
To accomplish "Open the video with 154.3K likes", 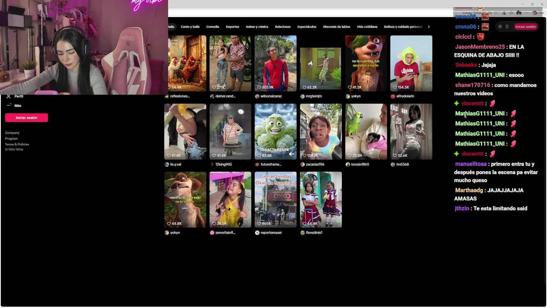I will tap(411, 63).
